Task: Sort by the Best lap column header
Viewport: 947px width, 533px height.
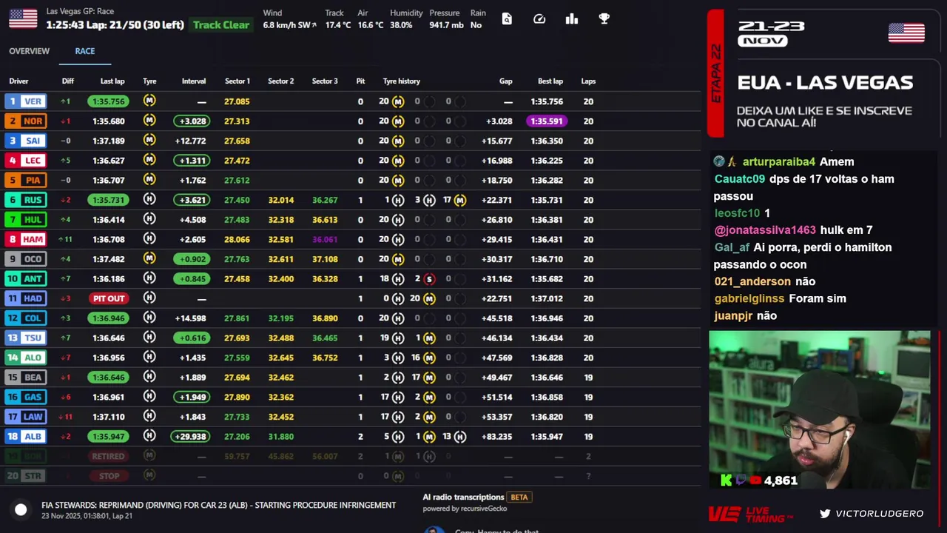Action: click(550, 81)
